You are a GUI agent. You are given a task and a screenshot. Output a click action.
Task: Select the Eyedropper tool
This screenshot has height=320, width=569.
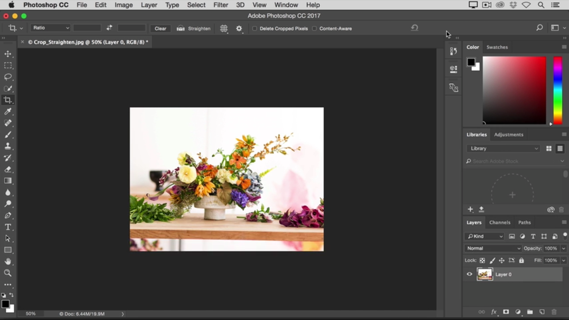tap(8, 112)
